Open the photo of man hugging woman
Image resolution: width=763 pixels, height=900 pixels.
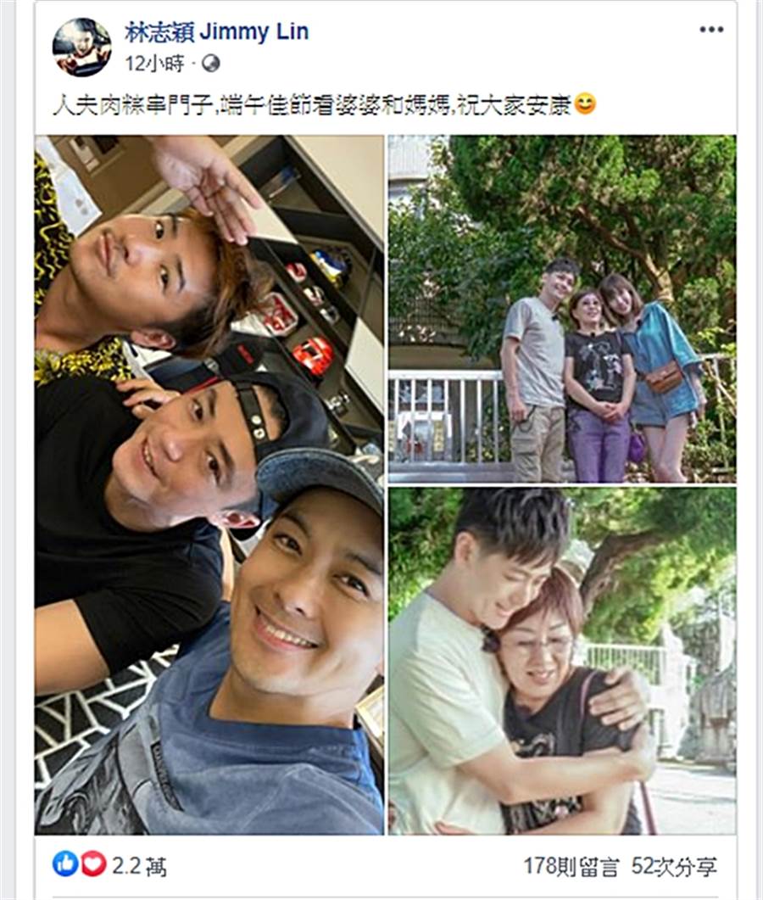coord(562,662)
